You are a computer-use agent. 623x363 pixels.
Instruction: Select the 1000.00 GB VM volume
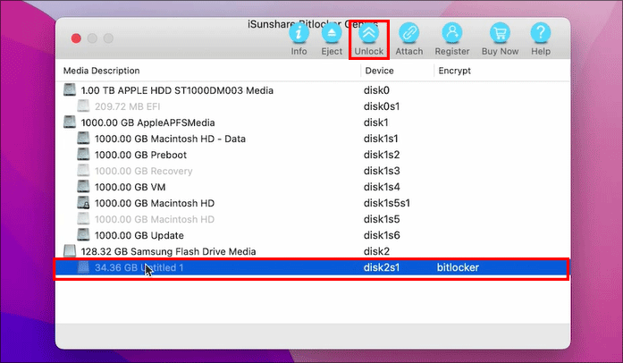(137, 187)
